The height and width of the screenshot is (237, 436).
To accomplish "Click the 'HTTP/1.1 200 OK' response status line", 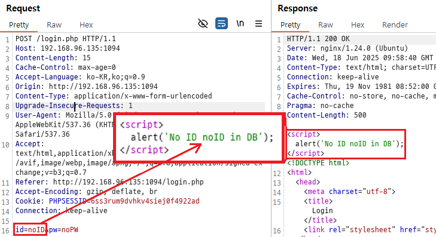I will (318, 39).
